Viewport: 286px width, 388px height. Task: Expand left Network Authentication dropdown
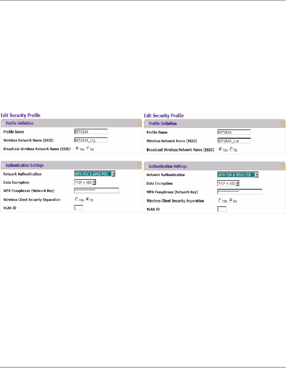pyautogui.click(x=113, y=174)
